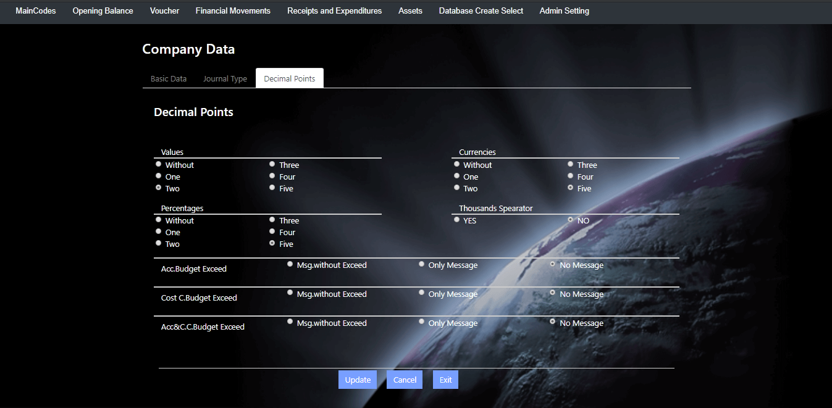Image resolution: width=832 pixels, height=408 pixels.
Task: Click the Update button
Action: click(358, 380)
